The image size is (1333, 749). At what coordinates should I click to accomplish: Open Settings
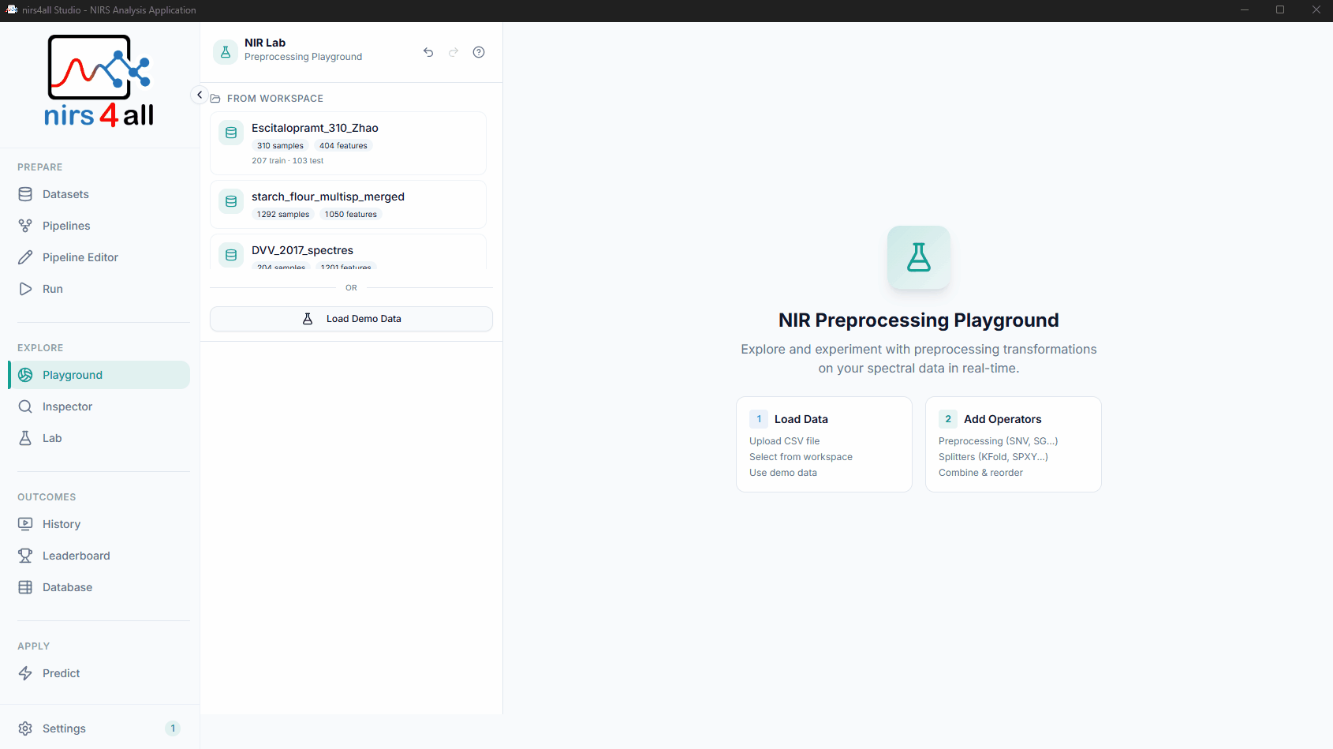coord(99,728)
